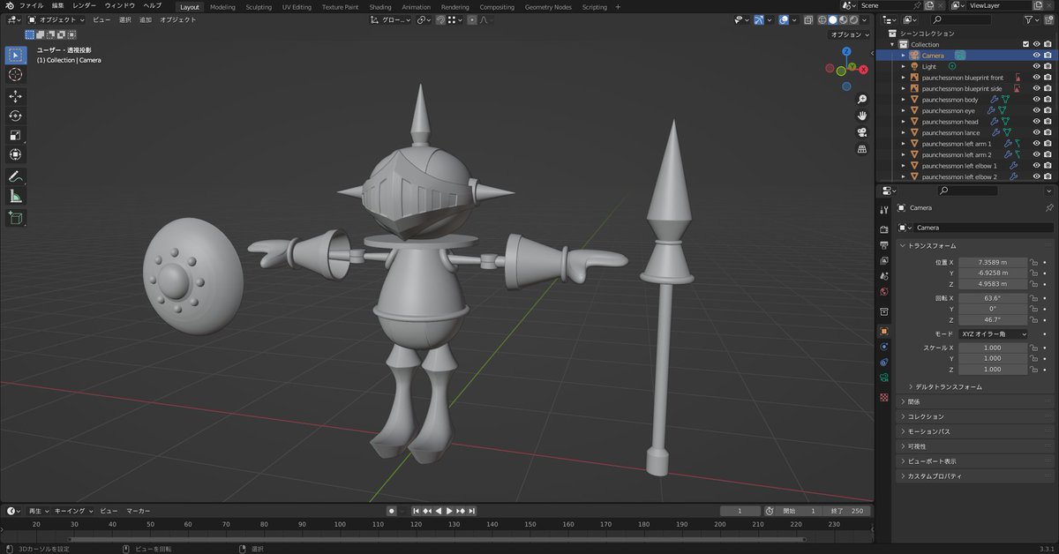Activate the 3D Cursor tool
The height and width of the screenshot is (554, 1059).
16,75
